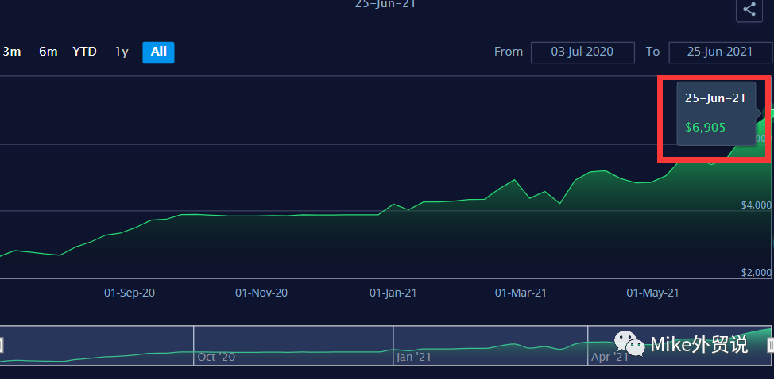774x379 pixels.
Task: Switch chart to 6m range
Action: 48,52
